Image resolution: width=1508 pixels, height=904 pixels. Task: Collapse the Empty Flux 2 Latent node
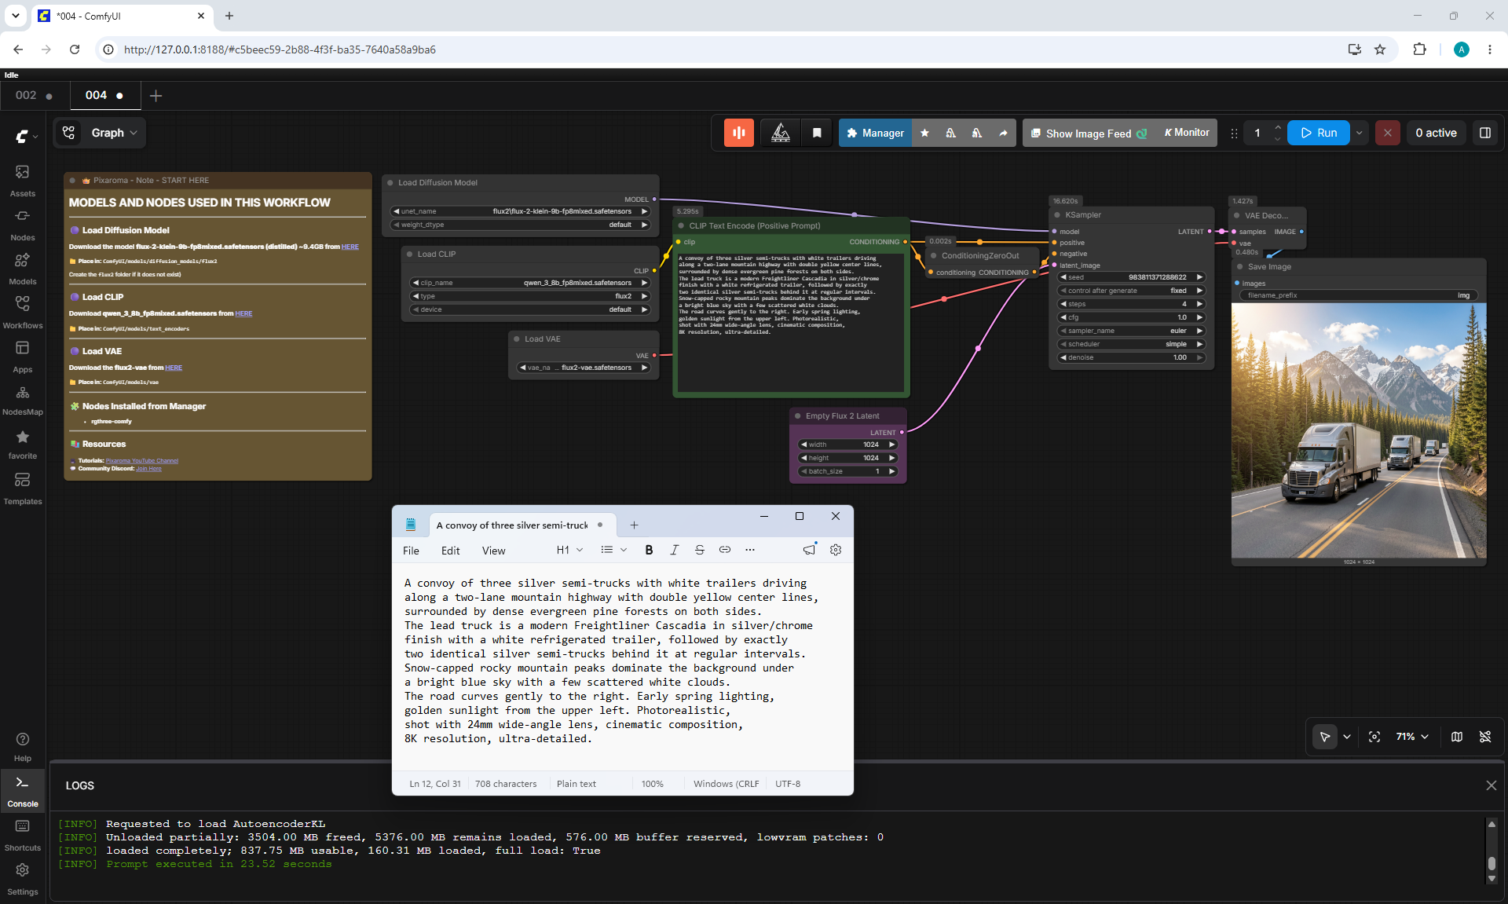point(797,416)
